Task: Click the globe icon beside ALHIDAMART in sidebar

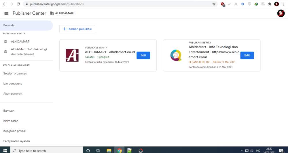Action: click(5, 42)
